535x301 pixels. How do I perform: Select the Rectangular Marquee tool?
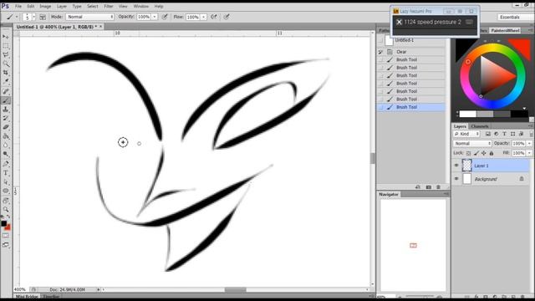(x=6, y=46)
